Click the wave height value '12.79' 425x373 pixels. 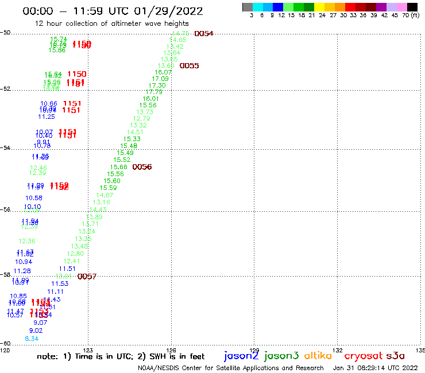point(141,119)
